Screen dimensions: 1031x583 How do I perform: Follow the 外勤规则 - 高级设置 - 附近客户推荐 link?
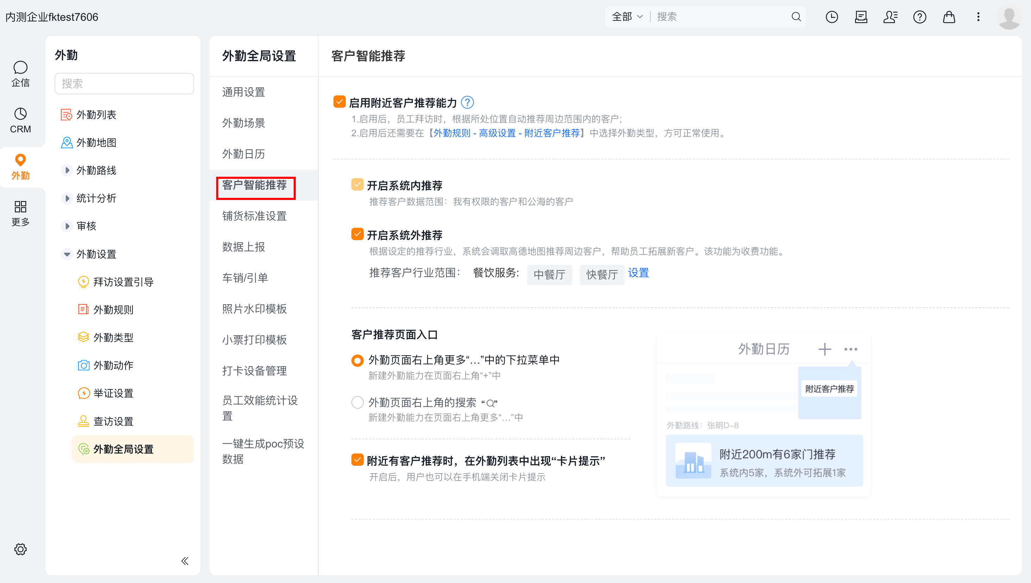[x=506, y=133]
